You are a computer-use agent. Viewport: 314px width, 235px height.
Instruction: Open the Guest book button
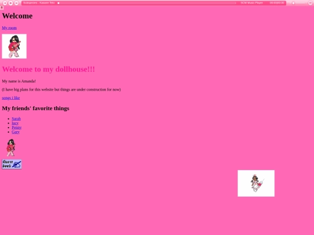[x=12, y=164]
